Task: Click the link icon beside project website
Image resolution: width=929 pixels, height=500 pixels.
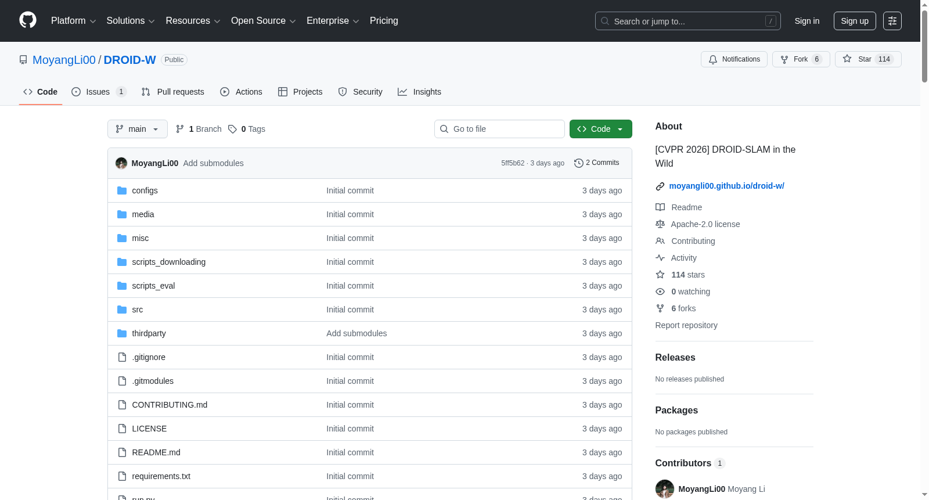Action: [660, 186]
